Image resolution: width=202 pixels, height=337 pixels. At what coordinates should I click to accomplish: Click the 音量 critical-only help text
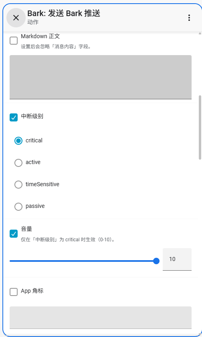tap(68, 239)
